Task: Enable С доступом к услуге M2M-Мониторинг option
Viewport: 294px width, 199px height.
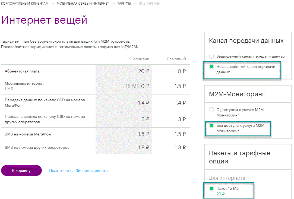Action: coord(211,110)
